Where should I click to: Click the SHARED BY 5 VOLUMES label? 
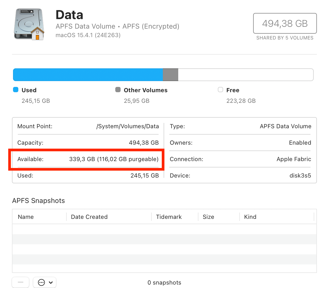pyautogui.click(x=285, y=38)
